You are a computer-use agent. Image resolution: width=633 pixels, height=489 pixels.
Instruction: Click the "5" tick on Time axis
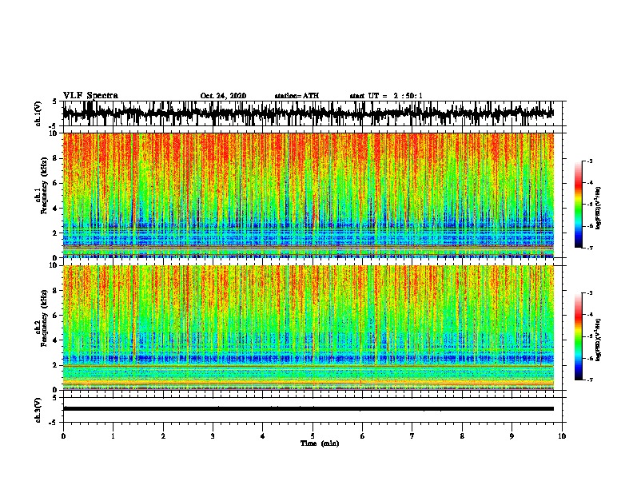[313, 436]
